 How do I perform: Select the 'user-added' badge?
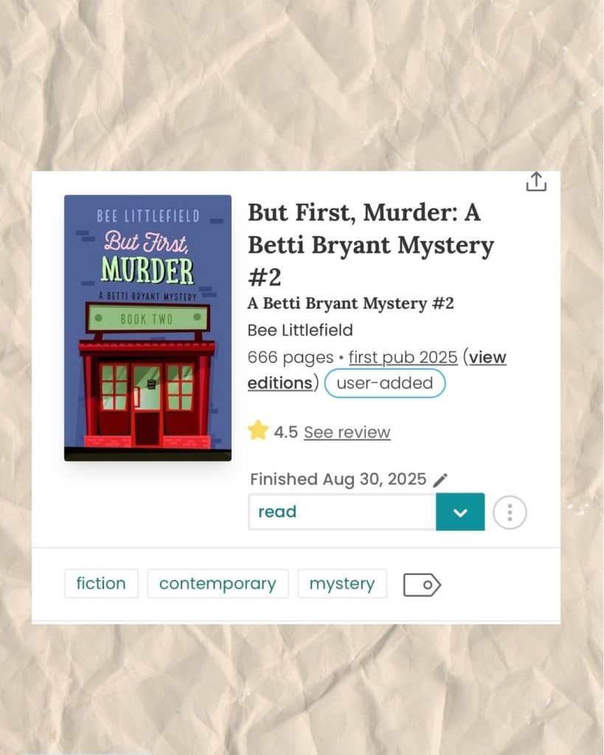click(385, 383)
